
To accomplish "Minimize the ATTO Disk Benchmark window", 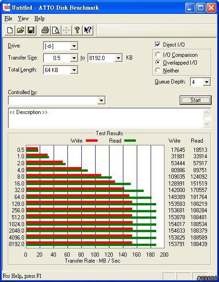I will tap(189, 8).
